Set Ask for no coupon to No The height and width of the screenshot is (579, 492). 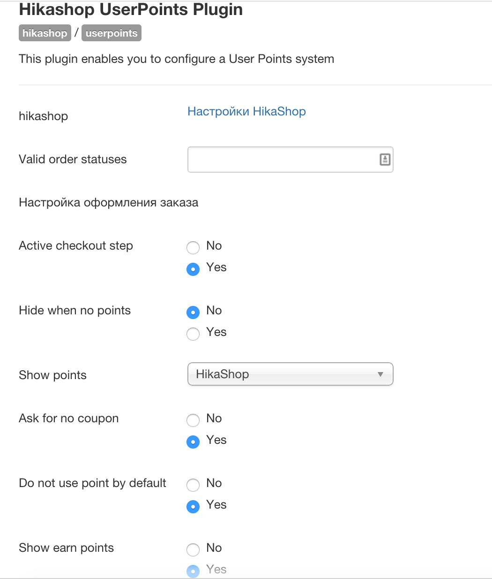193,420
